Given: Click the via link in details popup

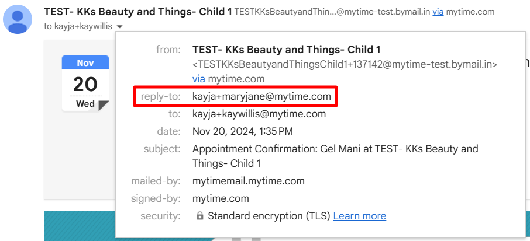Looking at the screenshot, I should [199, 79].
